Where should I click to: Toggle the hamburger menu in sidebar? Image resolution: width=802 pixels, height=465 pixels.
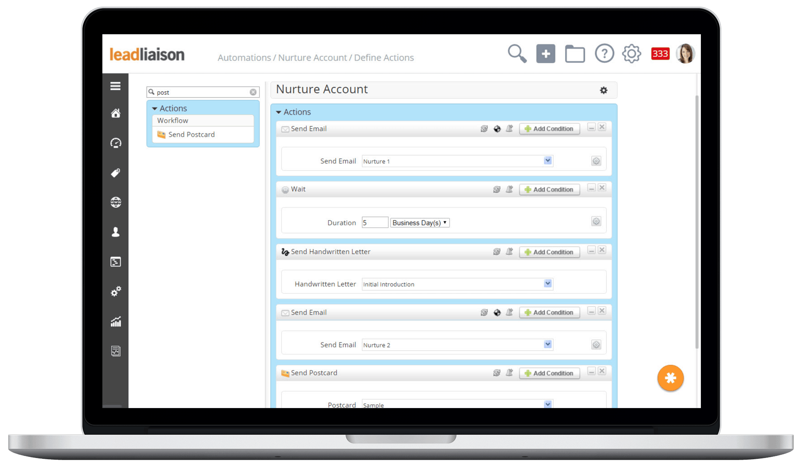(x=116, y=86)
